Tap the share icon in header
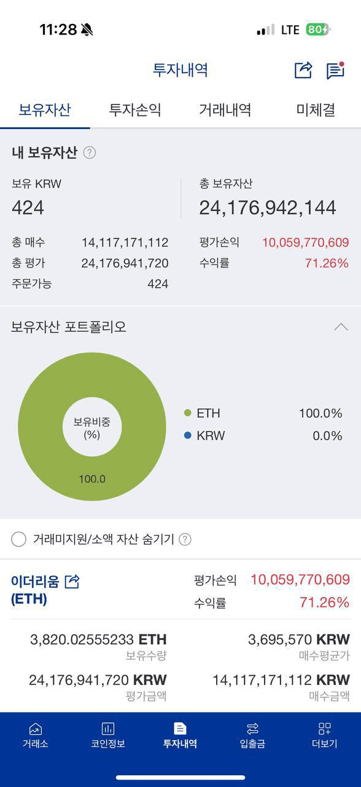This screenshot has width=361, height=787. [x=303, y=70]
